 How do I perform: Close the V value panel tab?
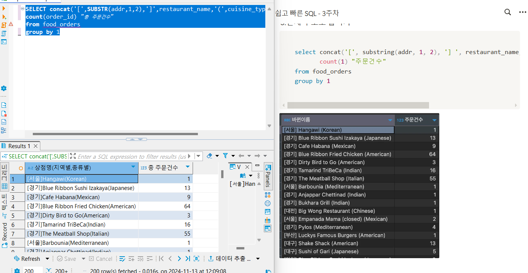tap(246, 167)
